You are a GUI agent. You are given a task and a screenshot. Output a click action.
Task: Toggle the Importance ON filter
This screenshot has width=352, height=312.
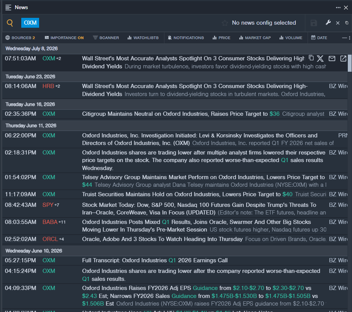(64, 38)
